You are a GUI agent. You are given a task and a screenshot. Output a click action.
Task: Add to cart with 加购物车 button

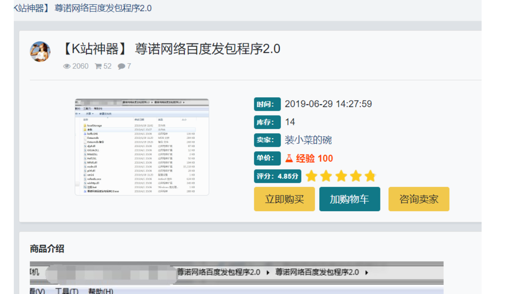[350, 199]
